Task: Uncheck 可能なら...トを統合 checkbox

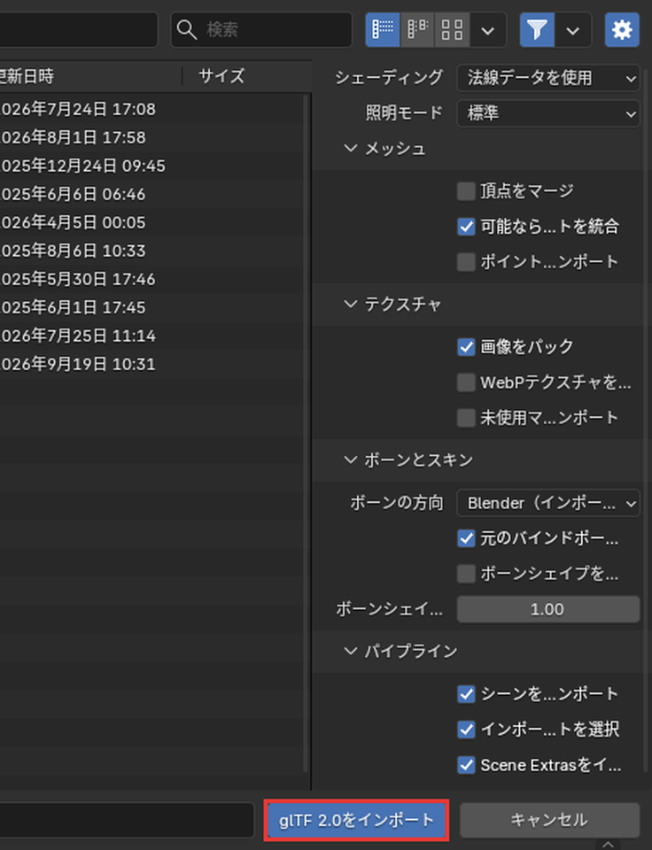Action: 466,227
